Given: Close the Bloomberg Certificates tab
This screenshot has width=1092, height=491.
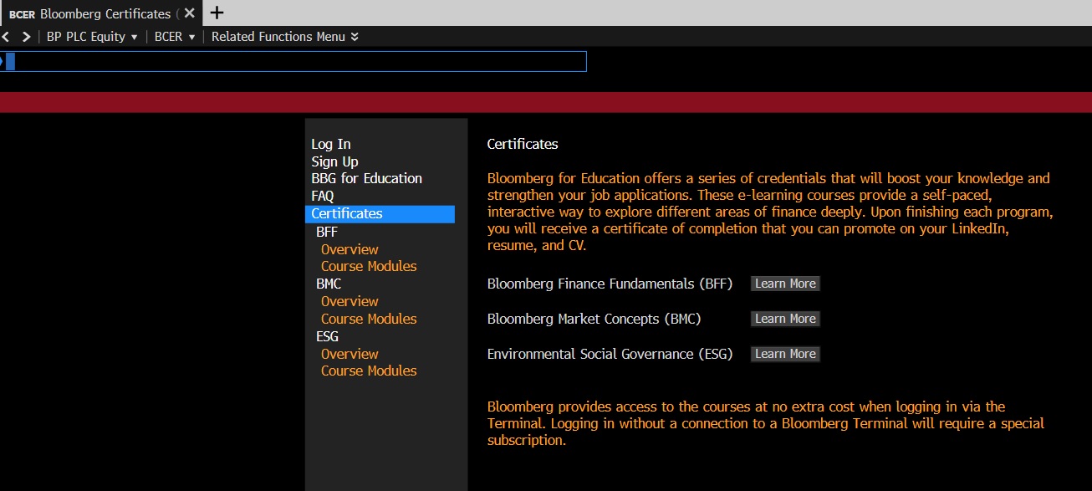Looking at the screenshot, I should pos(190,13).
